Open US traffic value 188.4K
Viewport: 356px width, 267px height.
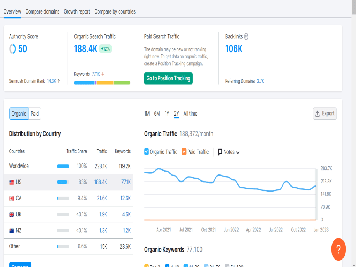point(101,182)
